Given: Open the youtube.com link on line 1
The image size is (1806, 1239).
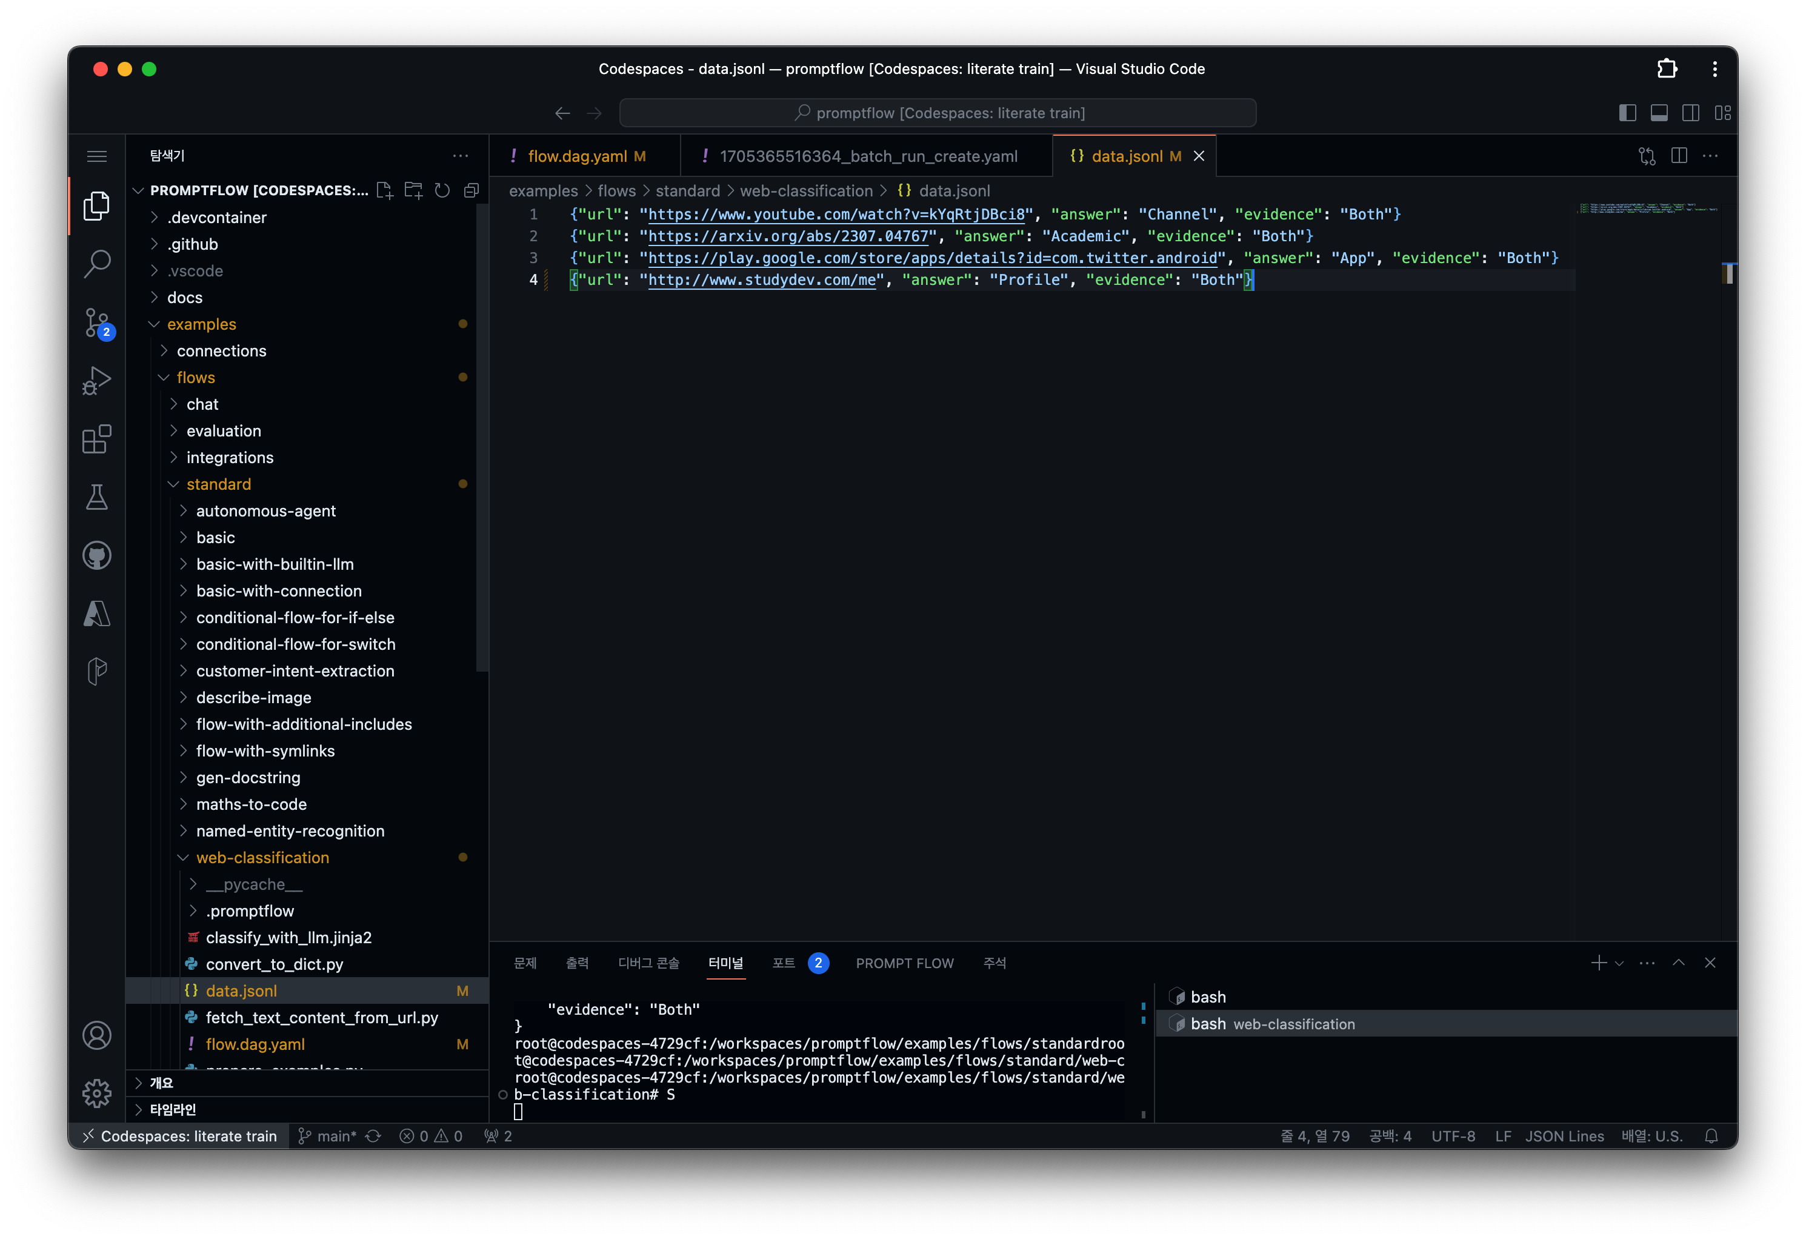Looking at the screenshot, I should (836, 215).
